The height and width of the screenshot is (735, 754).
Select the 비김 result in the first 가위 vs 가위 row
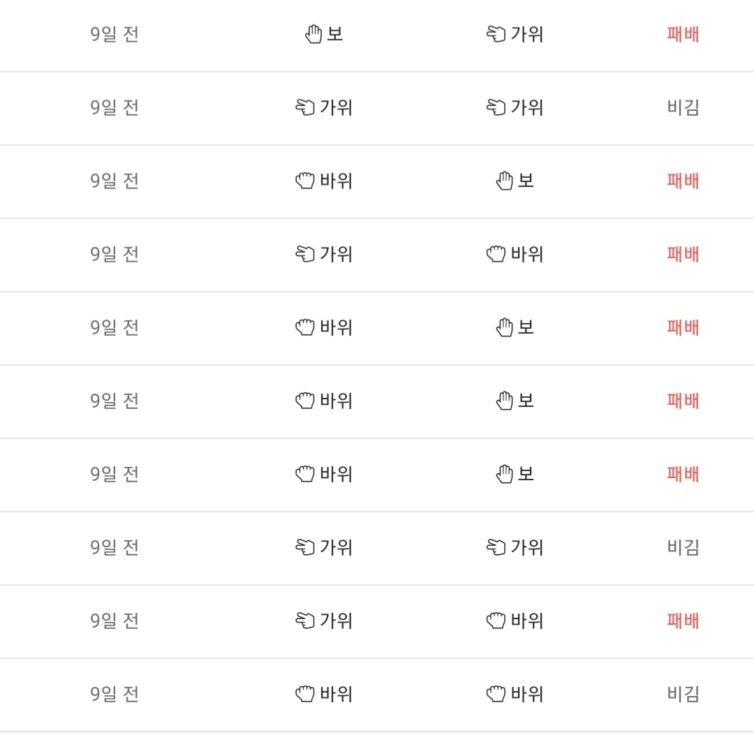(x=683, y=107)
